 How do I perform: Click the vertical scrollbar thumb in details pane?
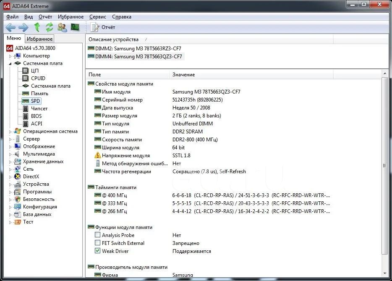(385, 166)
